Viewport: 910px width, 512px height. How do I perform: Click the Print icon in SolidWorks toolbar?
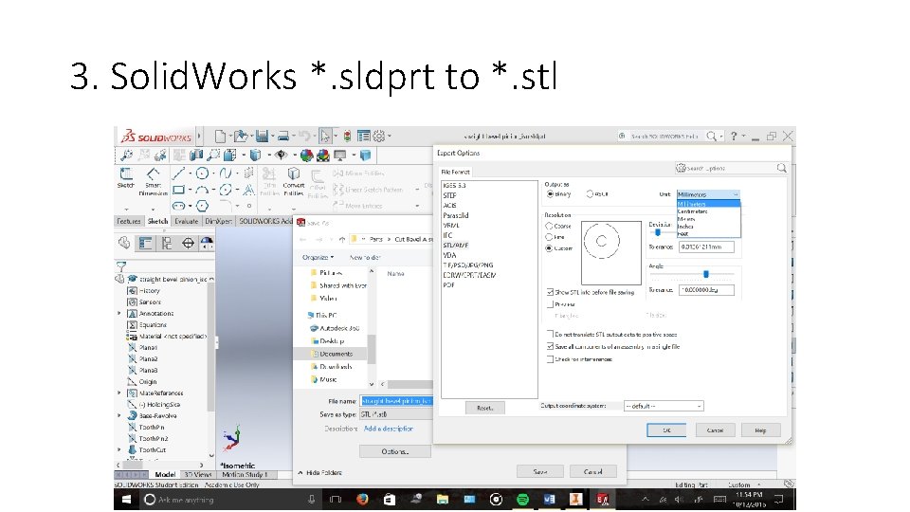[283, 137]
